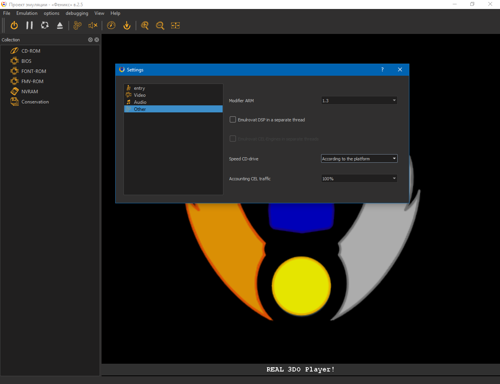Screen dimensions: 500x384
Task: Open the options menu
Action: coord(52,13)
